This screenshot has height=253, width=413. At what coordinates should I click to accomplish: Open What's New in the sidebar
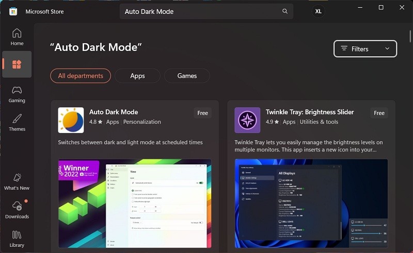[x=17, y=182]
